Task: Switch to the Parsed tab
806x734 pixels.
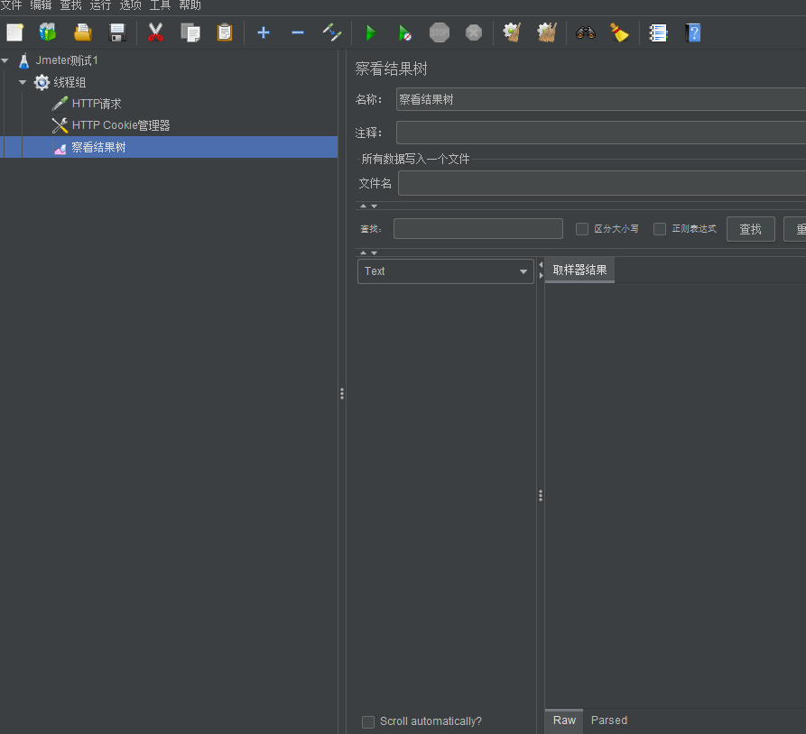Action: [x=608, y=720]
